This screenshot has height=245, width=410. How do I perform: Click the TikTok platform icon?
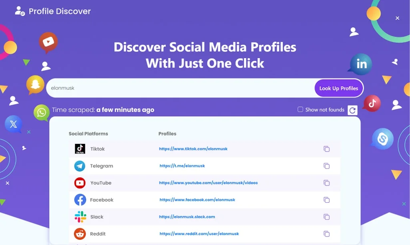[79, 148]
